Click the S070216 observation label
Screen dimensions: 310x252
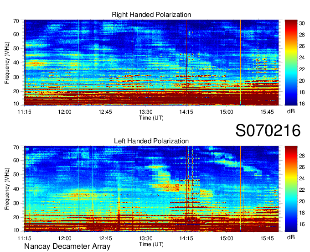click(x=268, y=131)
